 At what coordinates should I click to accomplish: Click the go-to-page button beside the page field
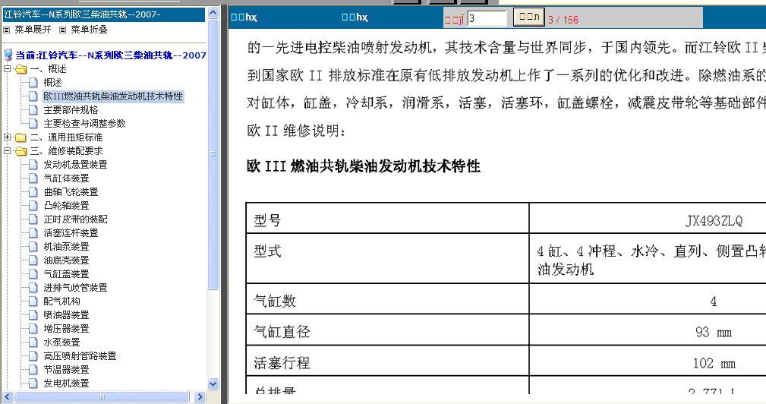[528, 17]
